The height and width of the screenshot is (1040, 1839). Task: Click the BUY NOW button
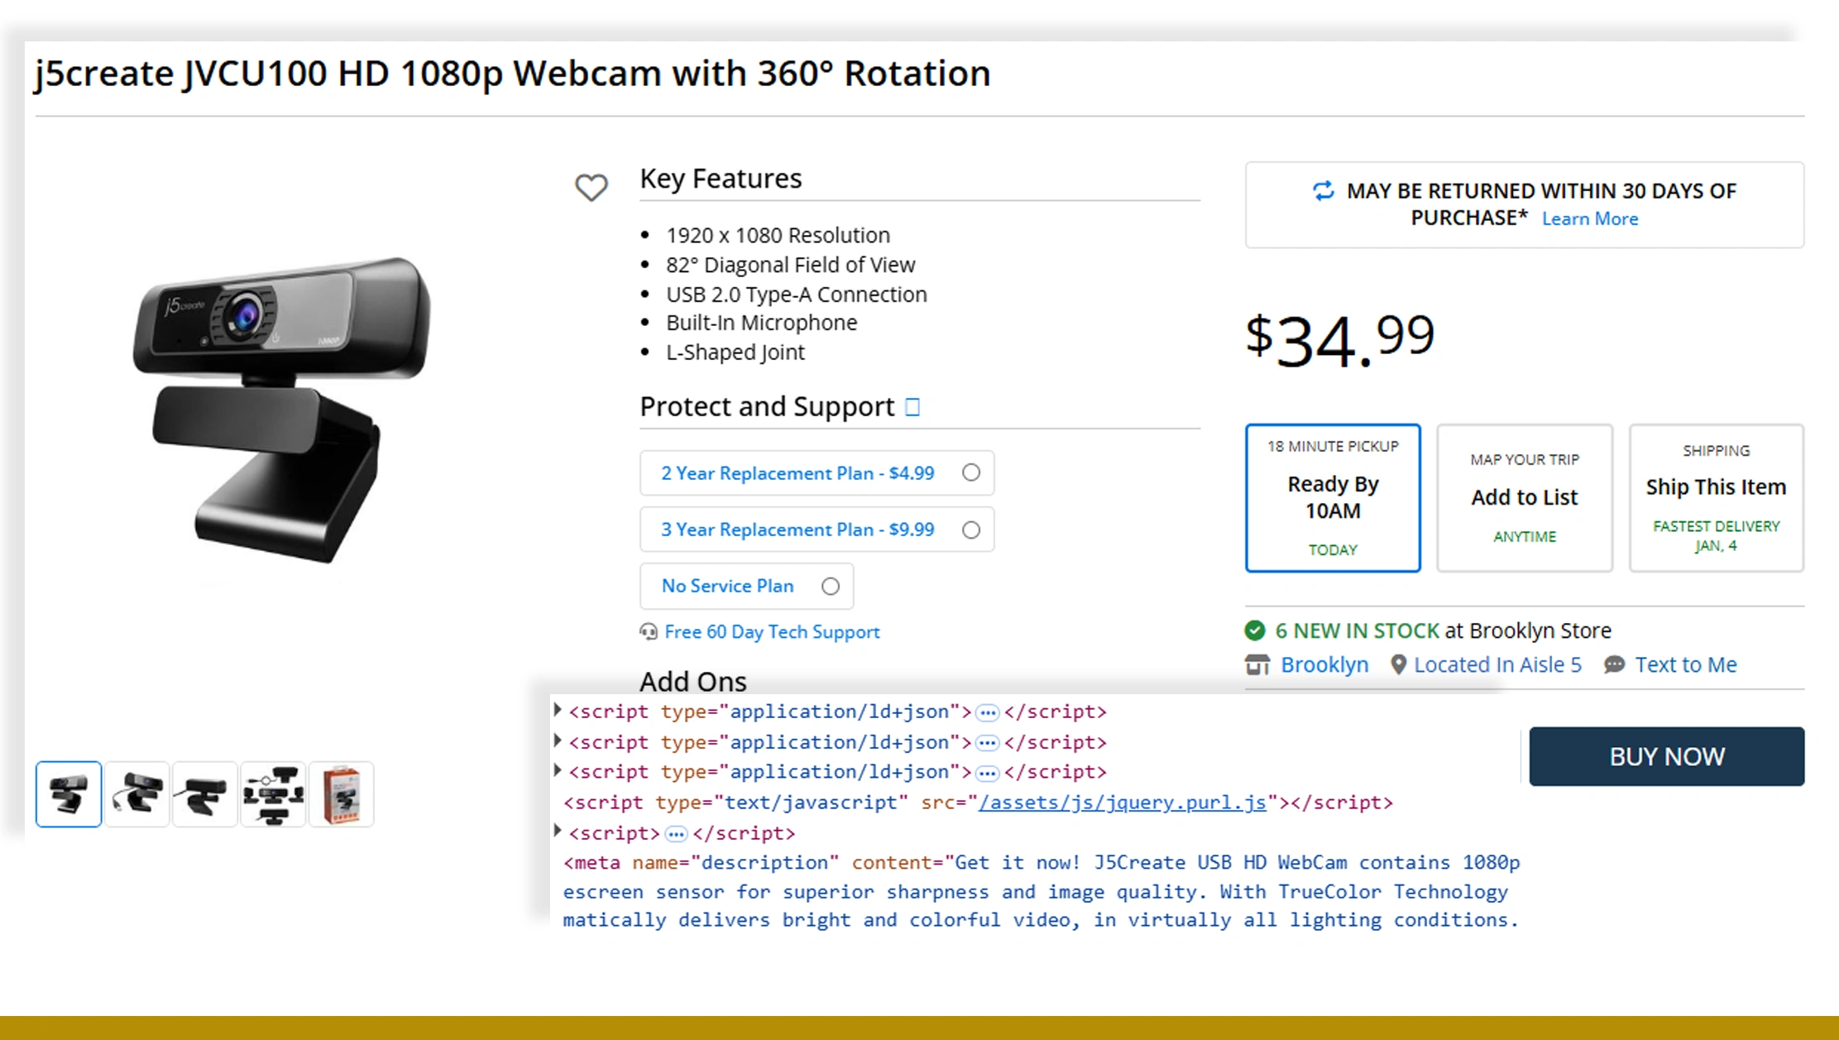click(1666, 756)
